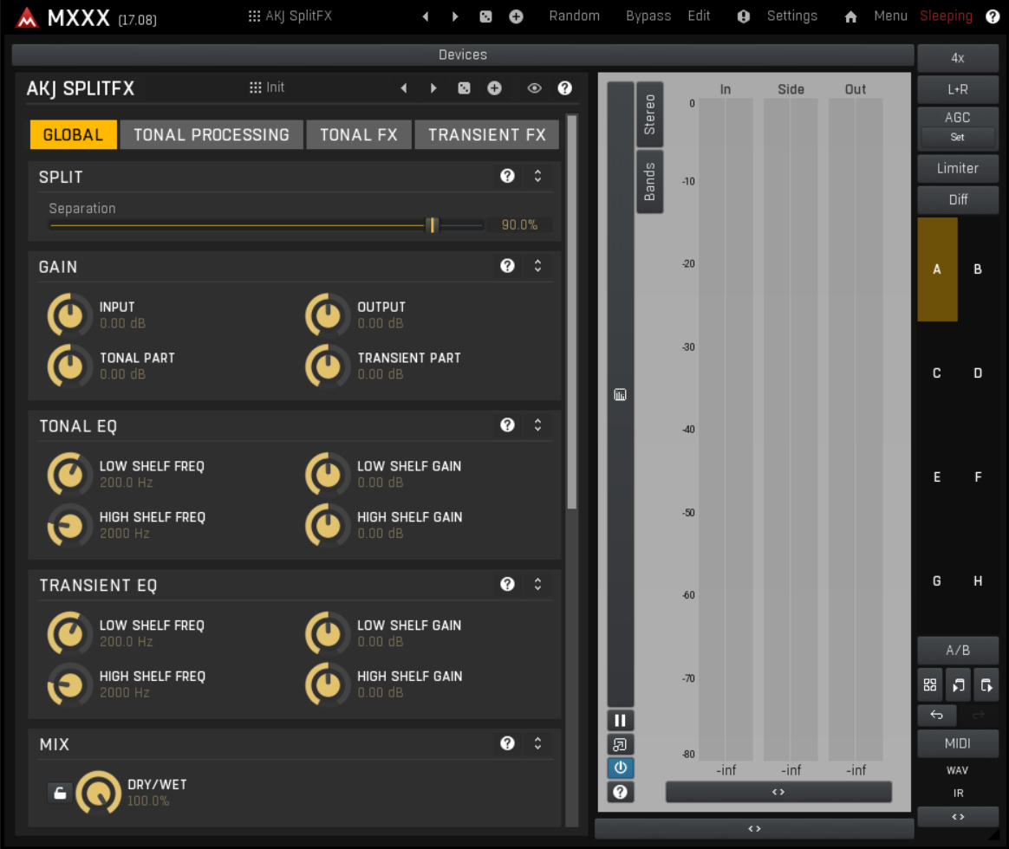1009x849 pixels.
Task: Open the Menu item
Action: point(890,16)
